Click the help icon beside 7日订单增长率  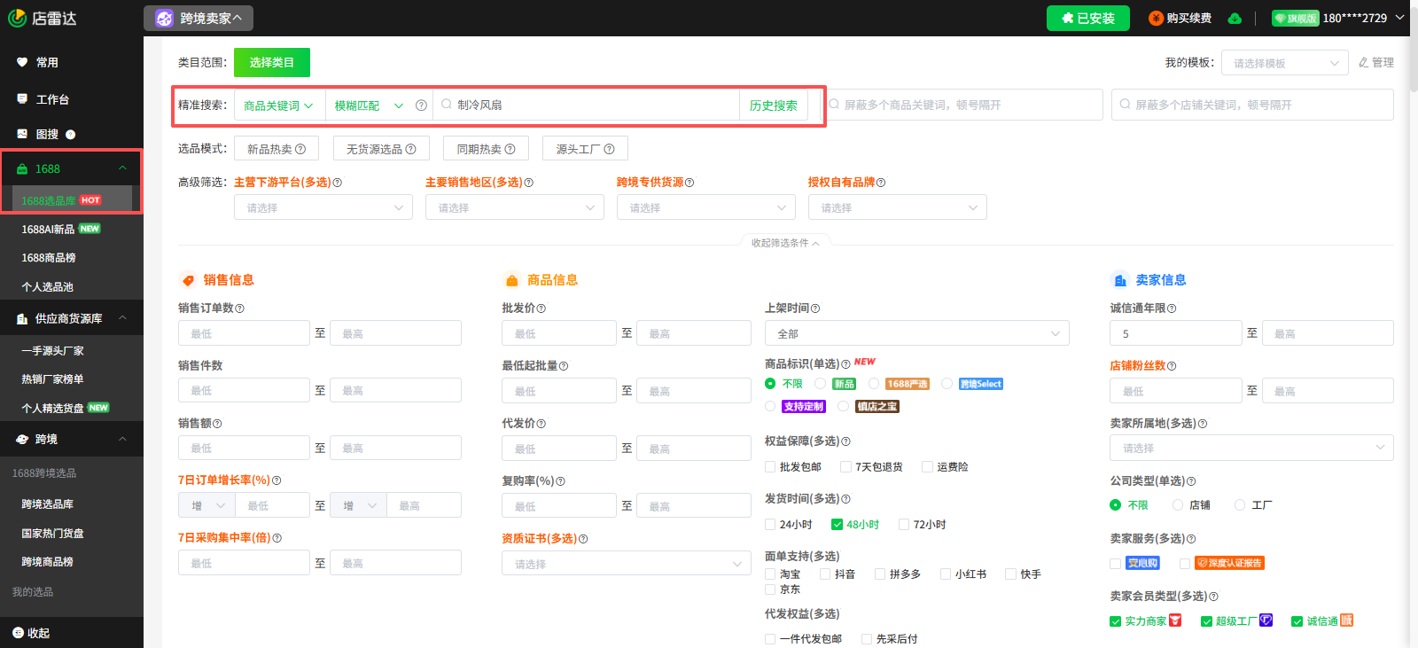pos(277,480)
